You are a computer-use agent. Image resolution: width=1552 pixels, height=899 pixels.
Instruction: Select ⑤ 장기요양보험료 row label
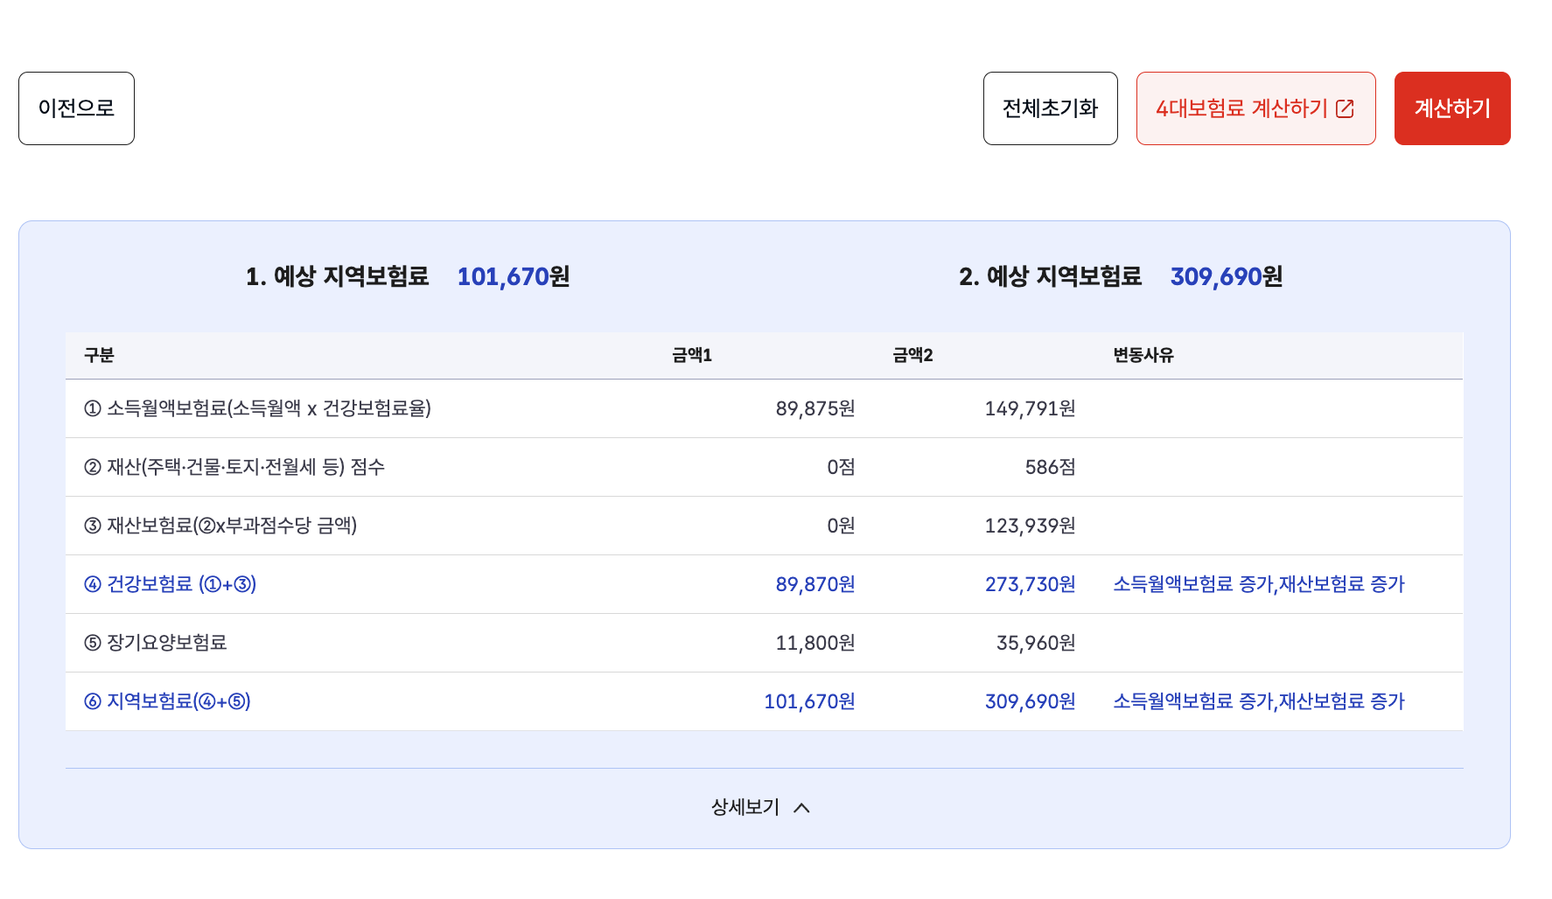coord(156,643)
